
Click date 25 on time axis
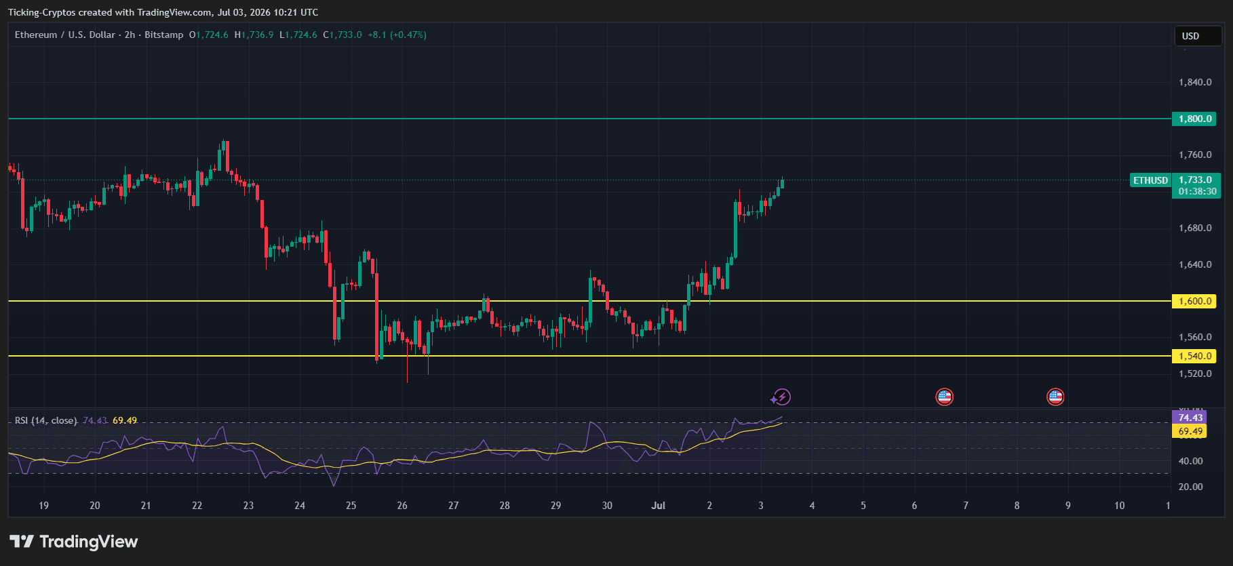pyautogui.click(x=351, y=506)
